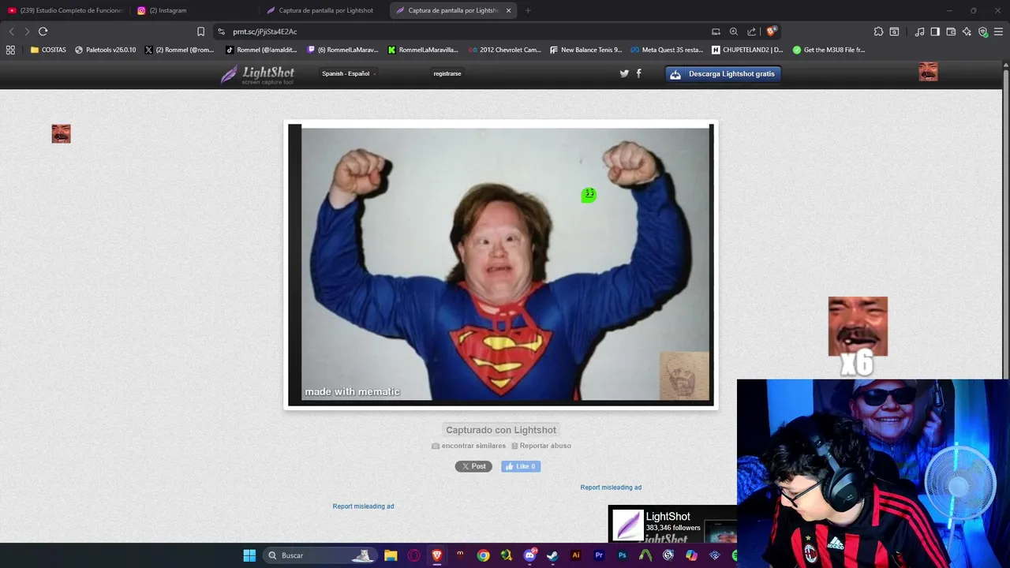Open the LightShot 383,346 followers widget
The height and width of the screenshot is (568, 1010).
pos(672,524)
